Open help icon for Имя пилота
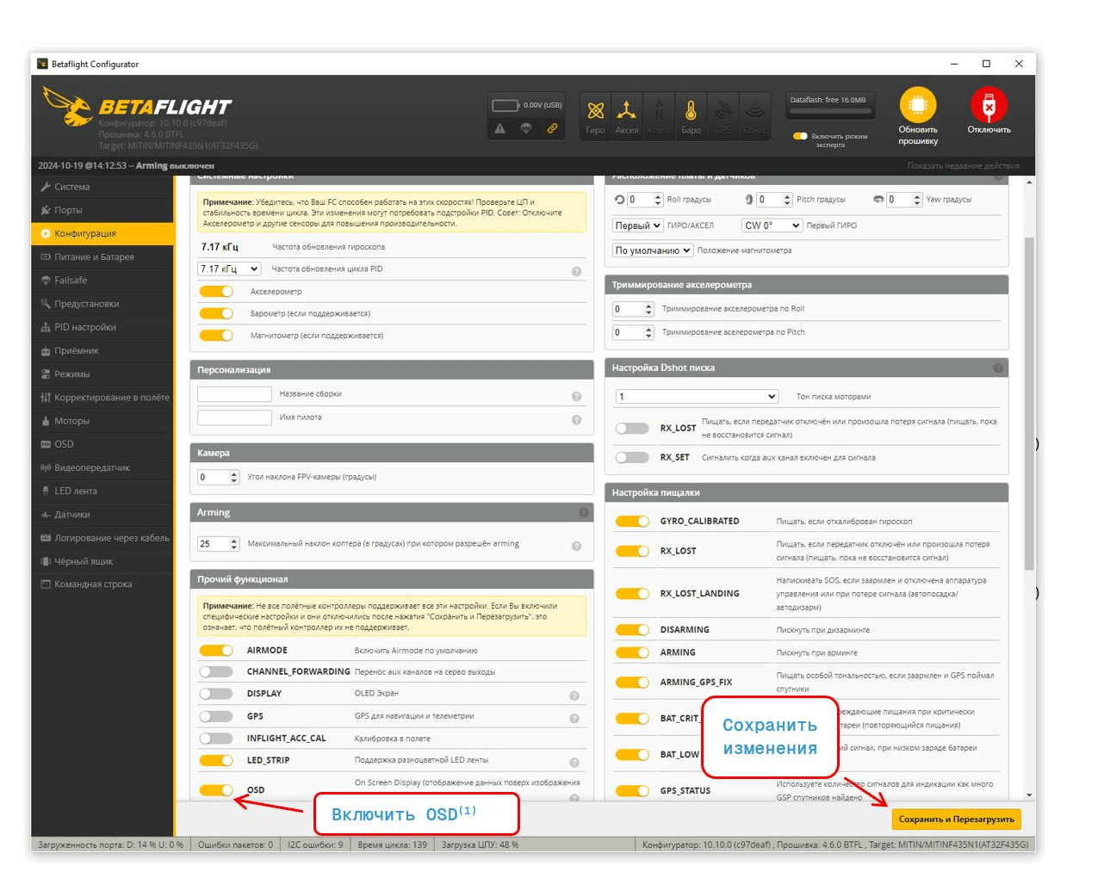This screenshot has height=878, width=1098. click(576, 419)
